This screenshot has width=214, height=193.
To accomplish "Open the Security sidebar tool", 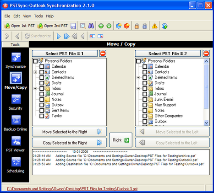I will [x=16, y=102].
